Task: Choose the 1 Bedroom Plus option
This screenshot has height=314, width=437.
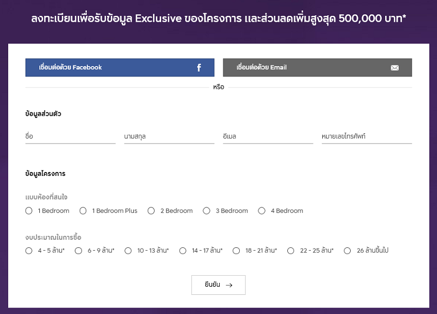Action: pos(83,211)
